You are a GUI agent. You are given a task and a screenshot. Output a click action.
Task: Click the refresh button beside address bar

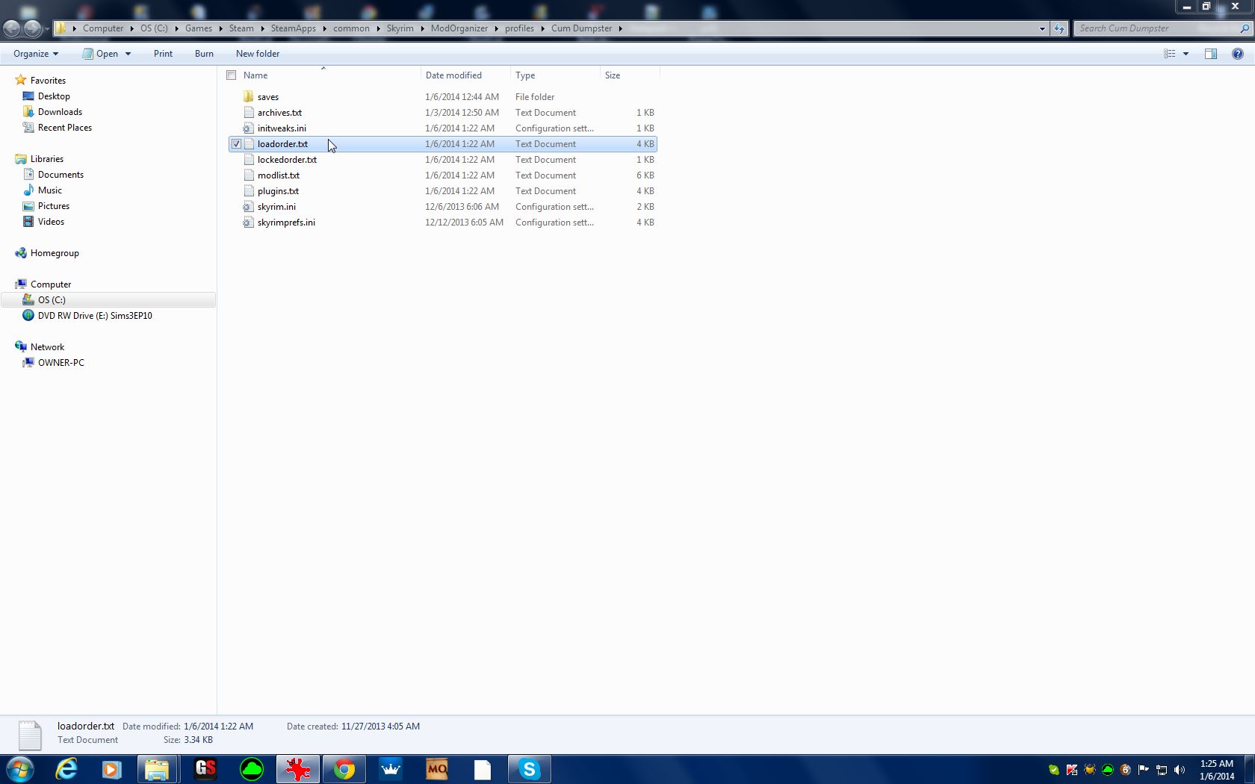pos(1059,28)
